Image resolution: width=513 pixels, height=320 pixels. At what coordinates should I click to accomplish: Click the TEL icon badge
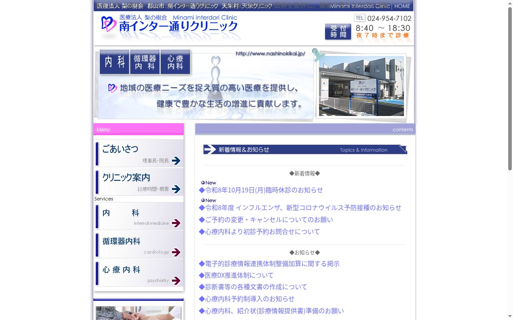(x=360, y=18)
